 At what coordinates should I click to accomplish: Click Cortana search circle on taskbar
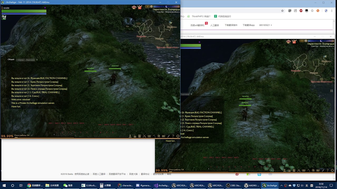pyautogui.click(x=12, y=185)
